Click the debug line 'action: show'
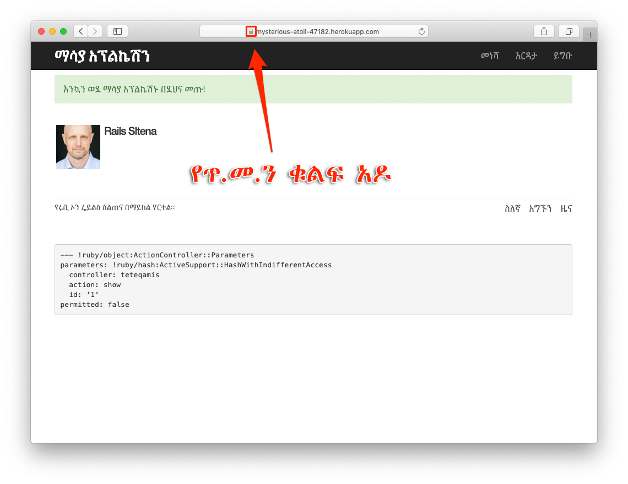This screenshot has height=484, width=628. pos(95,285)
